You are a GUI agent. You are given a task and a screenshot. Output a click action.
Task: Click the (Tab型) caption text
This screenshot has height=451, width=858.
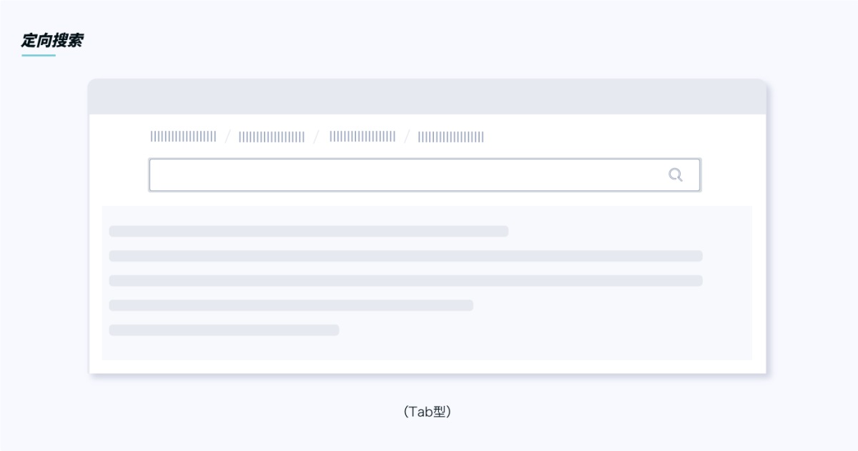[427, 412]
